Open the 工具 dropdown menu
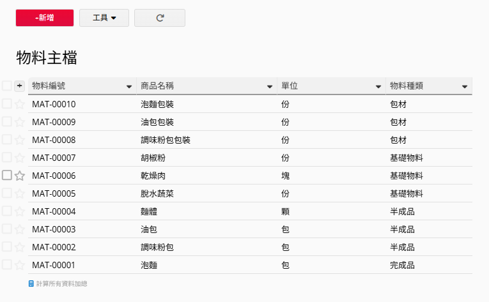The image size is (489, 302). pyautogui.click(x=104, y=18)
